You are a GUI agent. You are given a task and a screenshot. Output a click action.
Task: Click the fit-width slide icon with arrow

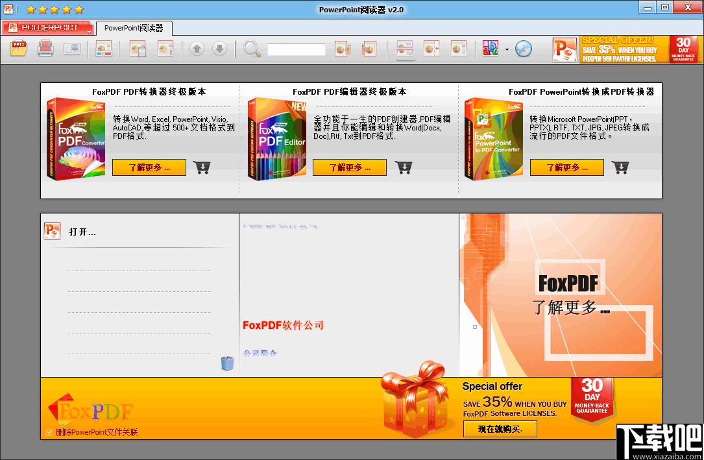pyautogui.click(x=431, y=49)
